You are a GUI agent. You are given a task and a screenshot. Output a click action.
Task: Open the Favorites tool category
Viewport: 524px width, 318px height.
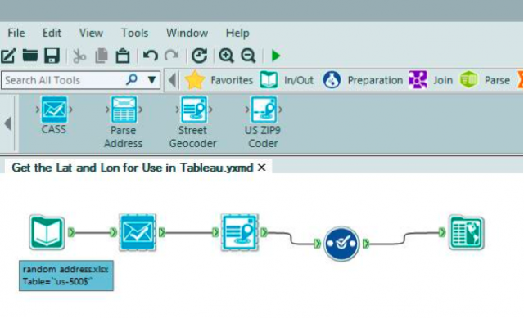point(219,80)
